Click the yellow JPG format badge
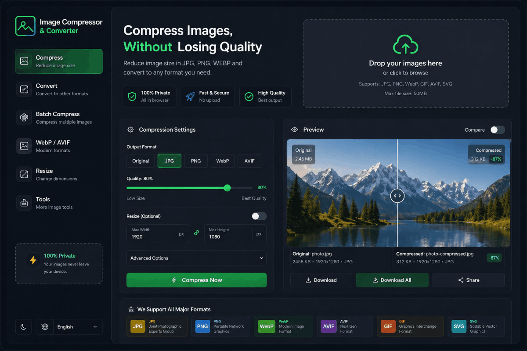Screen dimensions: 527x351 138,326
